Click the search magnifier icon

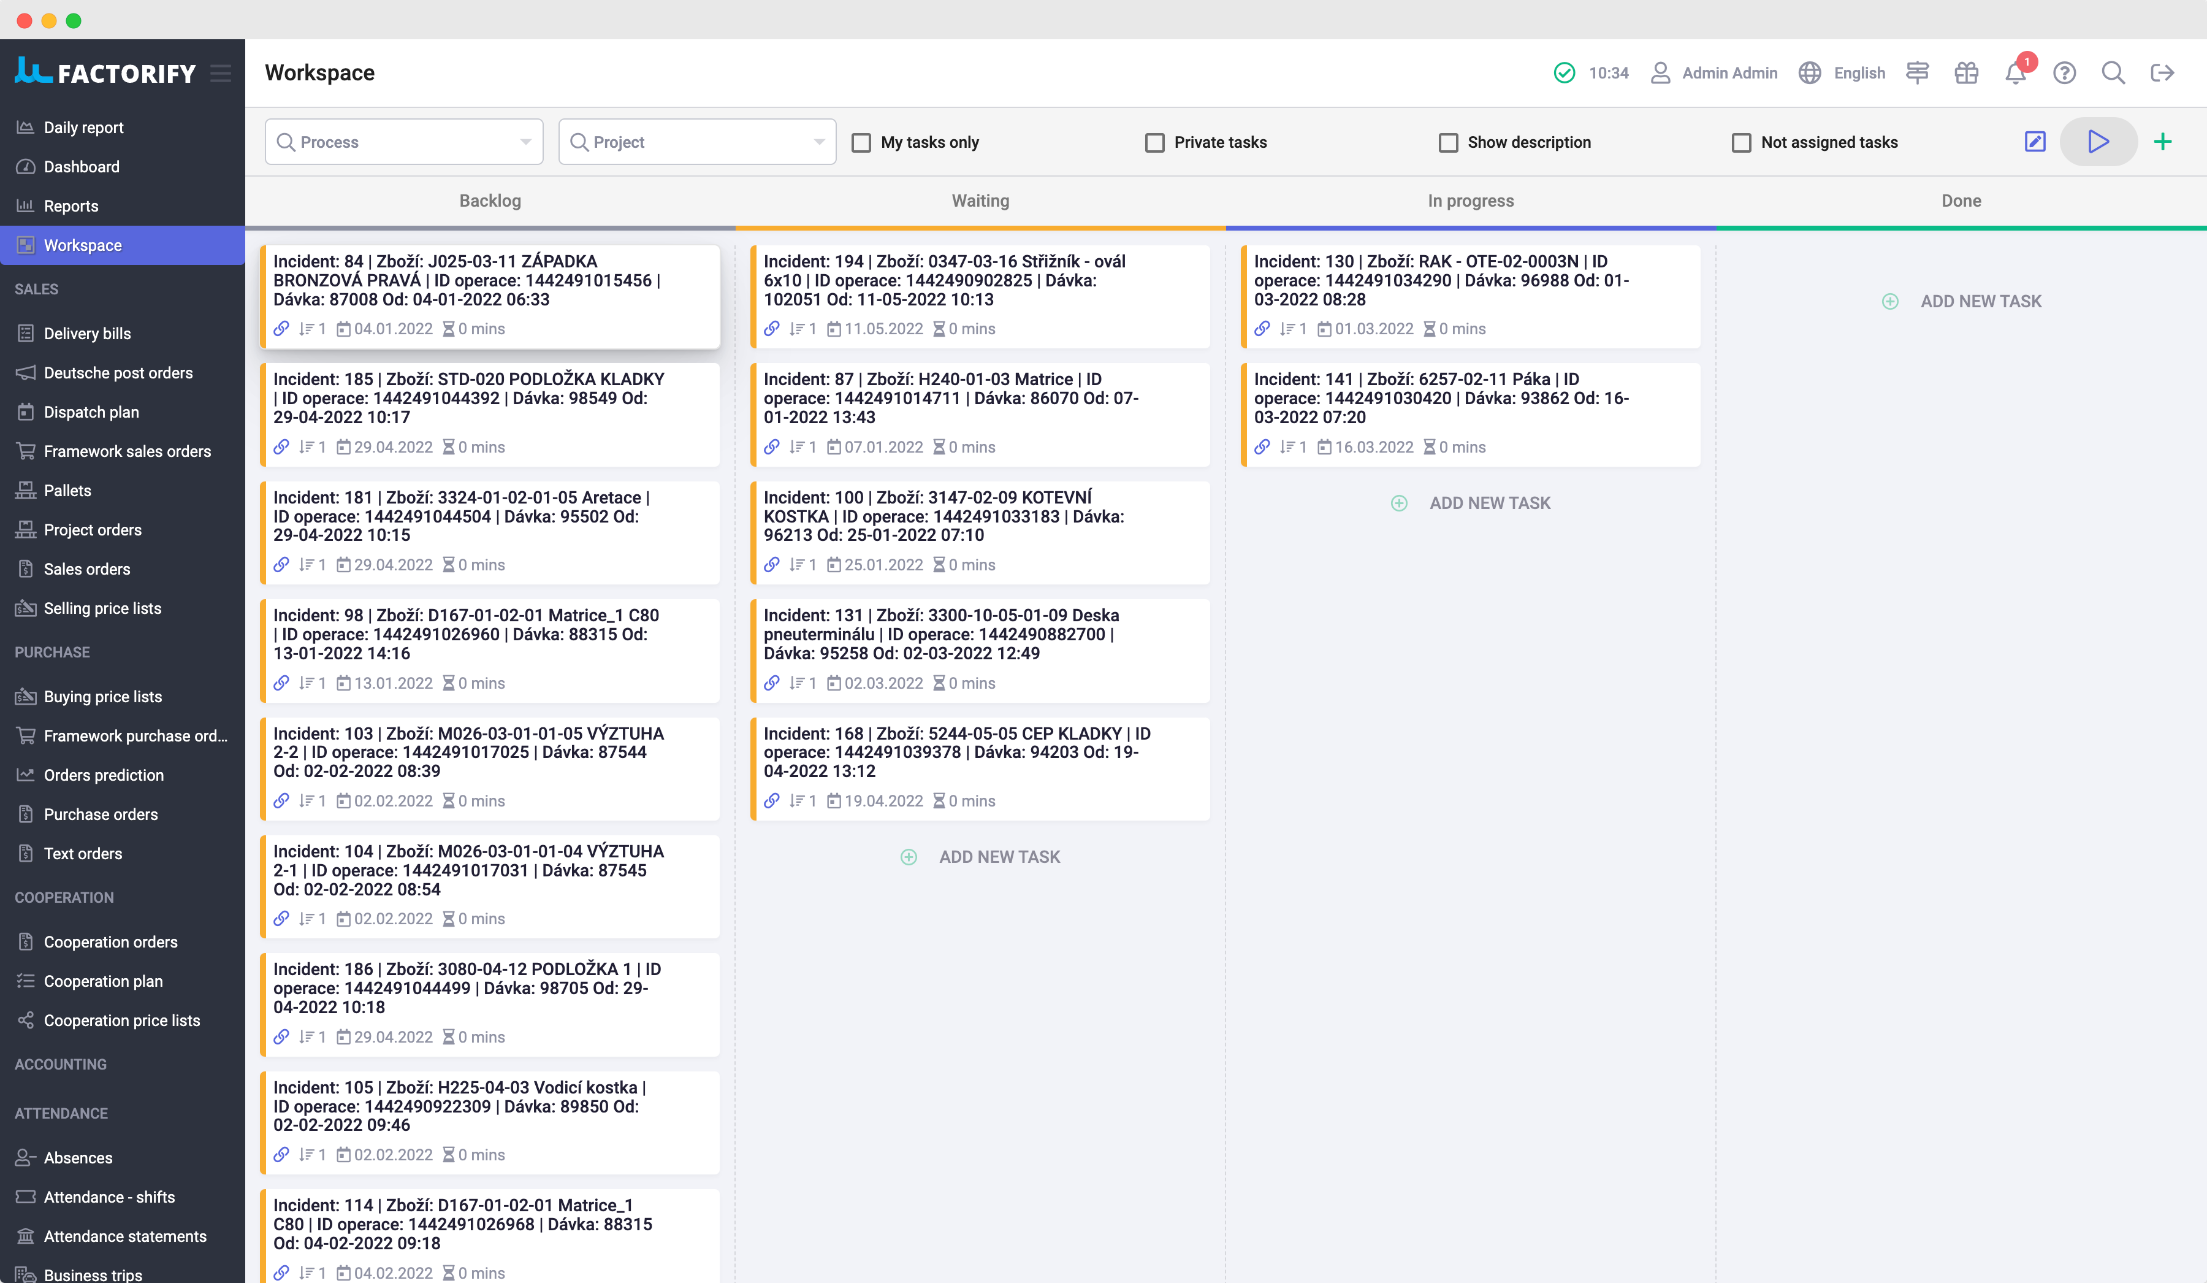[2114, 72]
